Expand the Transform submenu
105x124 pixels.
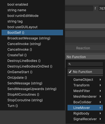coord(85,85)
